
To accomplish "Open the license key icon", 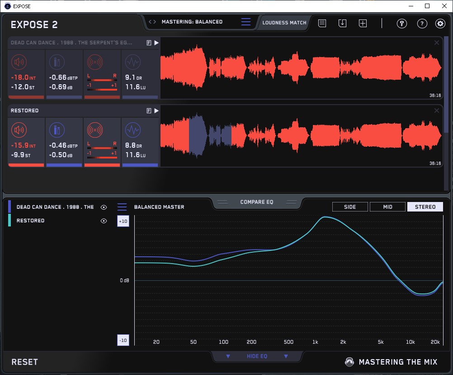I will coord(402,24).
